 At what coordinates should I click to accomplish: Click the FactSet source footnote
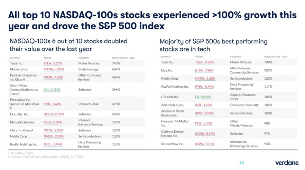tap(45, 157)
